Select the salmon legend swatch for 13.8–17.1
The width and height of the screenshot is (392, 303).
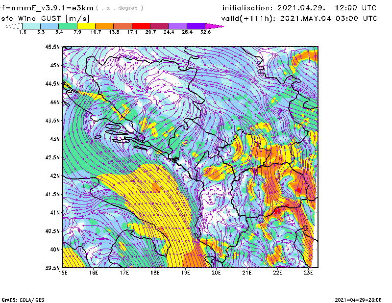click(123, 26)
